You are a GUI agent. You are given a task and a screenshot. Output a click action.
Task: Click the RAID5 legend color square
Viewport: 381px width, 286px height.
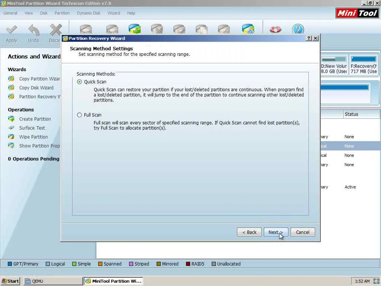coord(188,264)
